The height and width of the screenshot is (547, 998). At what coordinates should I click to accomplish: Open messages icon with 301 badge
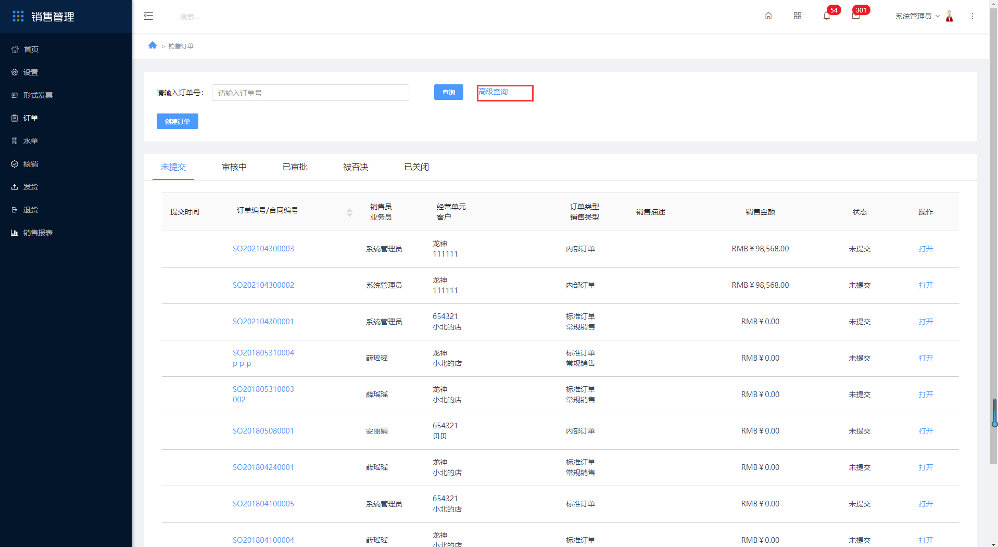(856, 16)
